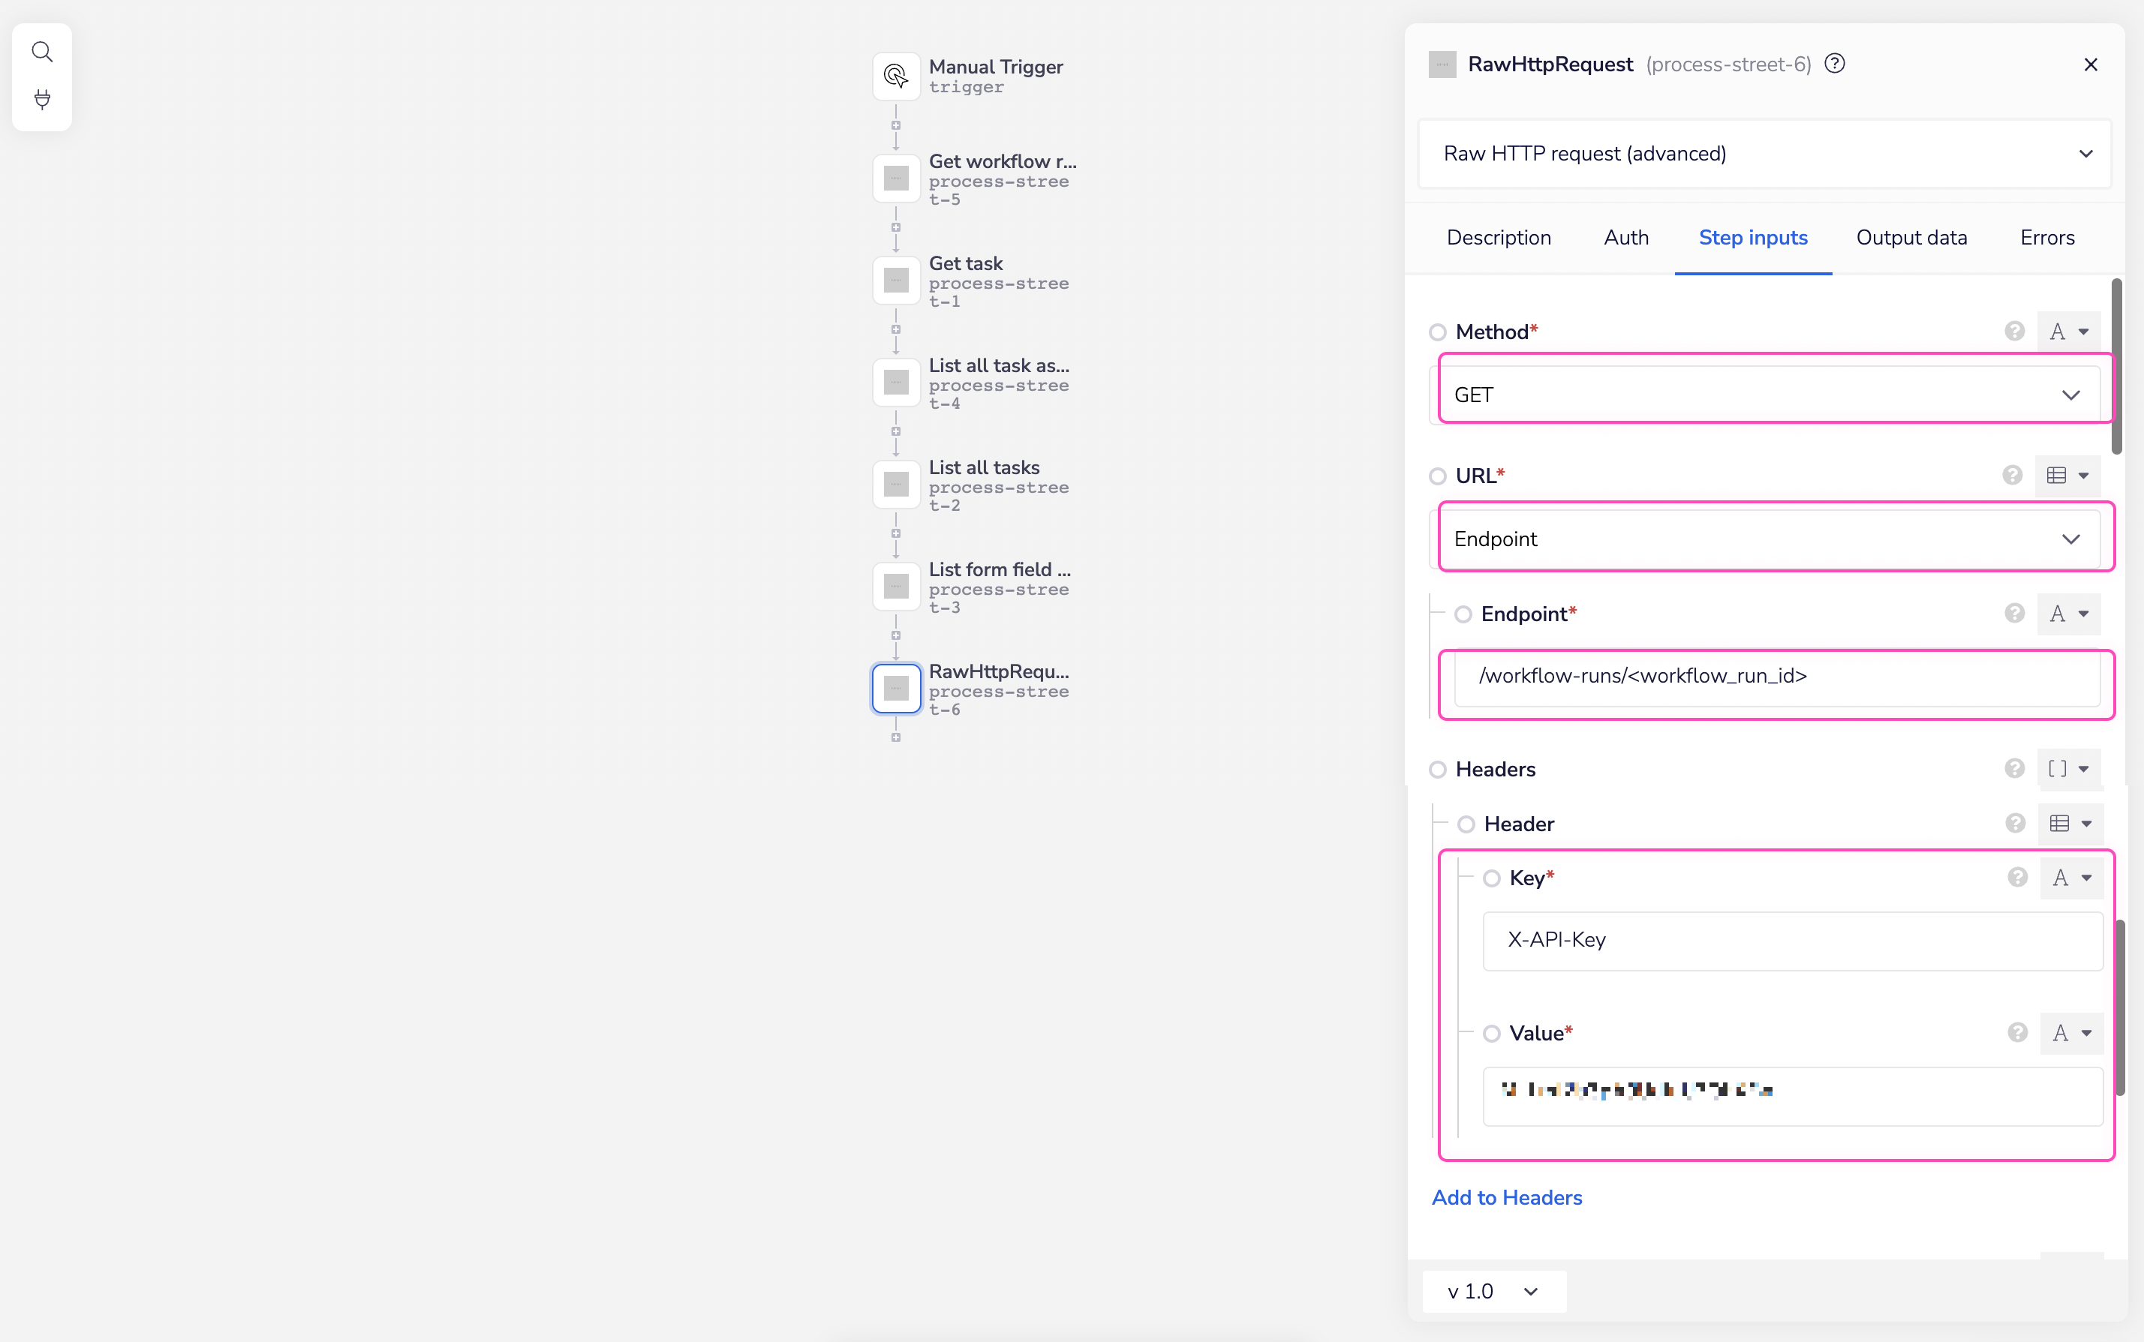
Task: Click the Add to Headers link
Action: click(x=1507, y=1197)
